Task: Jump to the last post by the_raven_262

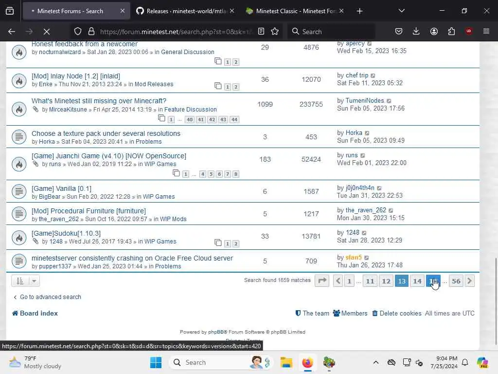Action: click(391, 210)
